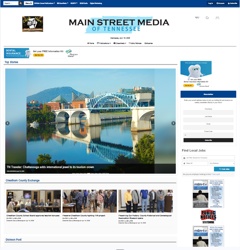Follow the 'Post a job' link

click(216, 174)
